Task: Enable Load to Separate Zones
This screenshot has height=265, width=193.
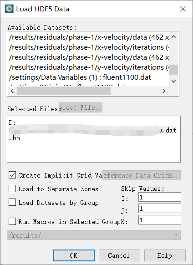Action: coord(12,189)
